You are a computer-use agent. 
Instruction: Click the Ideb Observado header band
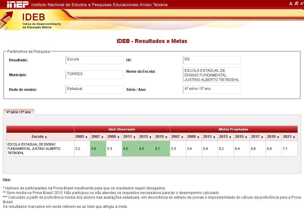pos(122,129)
